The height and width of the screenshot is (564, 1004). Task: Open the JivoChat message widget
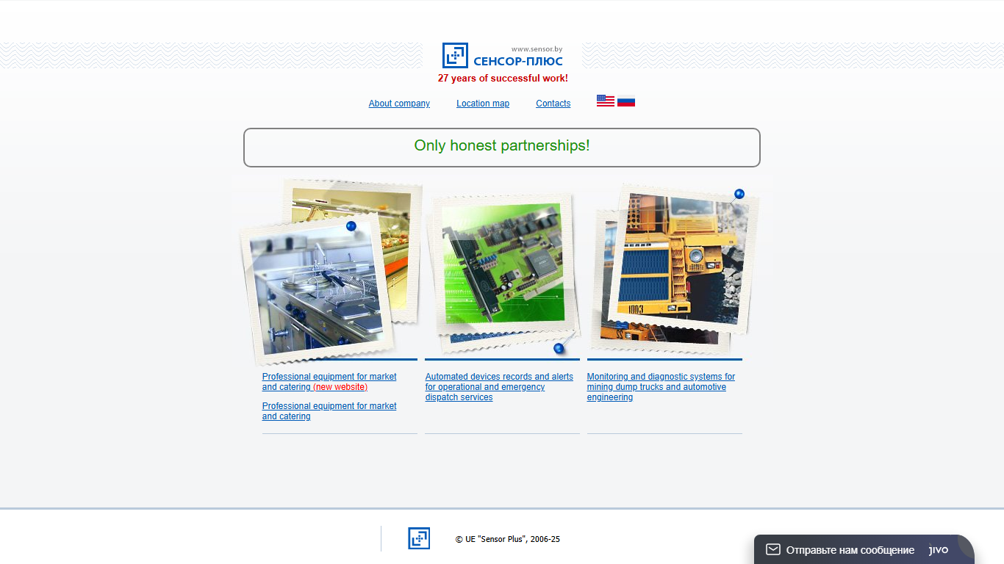[864, 549]
